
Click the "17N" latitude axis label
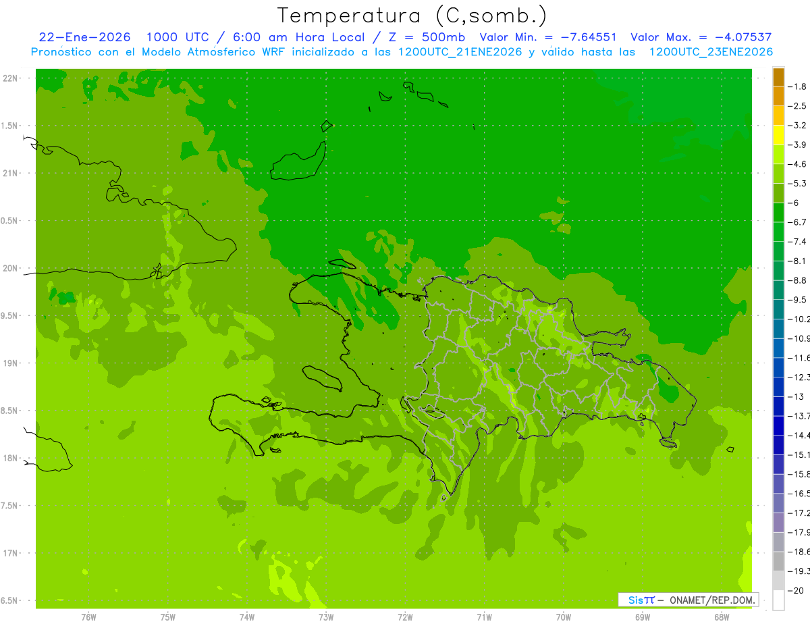click(x=11, y=553)
